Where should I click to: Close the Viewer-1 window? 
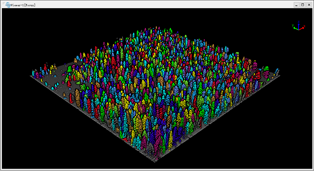coord(309,5)
